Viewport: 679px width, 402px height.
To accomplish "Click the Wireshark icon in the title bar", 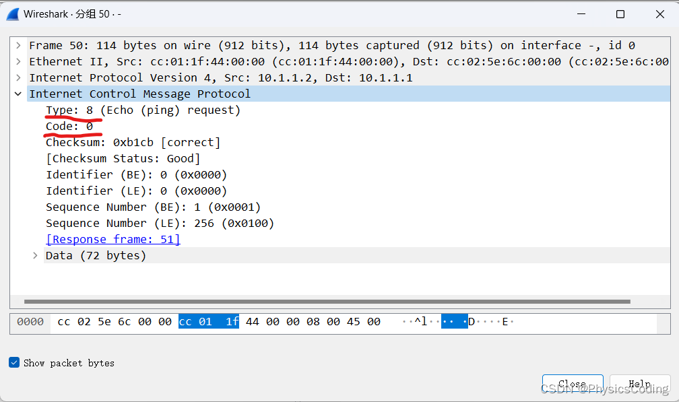I will point(11,13).
